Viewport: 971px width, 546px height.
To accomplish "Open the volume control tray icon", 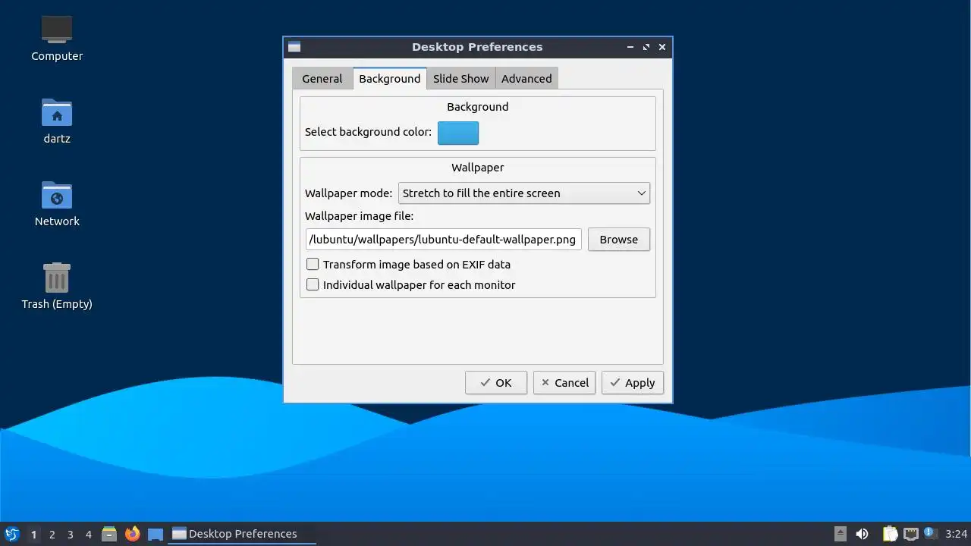I will pyautogui.click(x=862, y=534).
